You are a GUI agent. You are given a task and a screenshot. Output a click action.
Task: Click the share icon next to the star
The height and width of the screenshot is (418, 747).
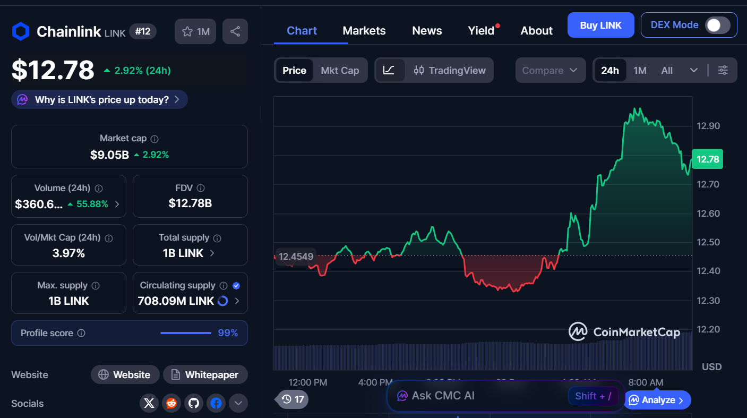[235, 31]
